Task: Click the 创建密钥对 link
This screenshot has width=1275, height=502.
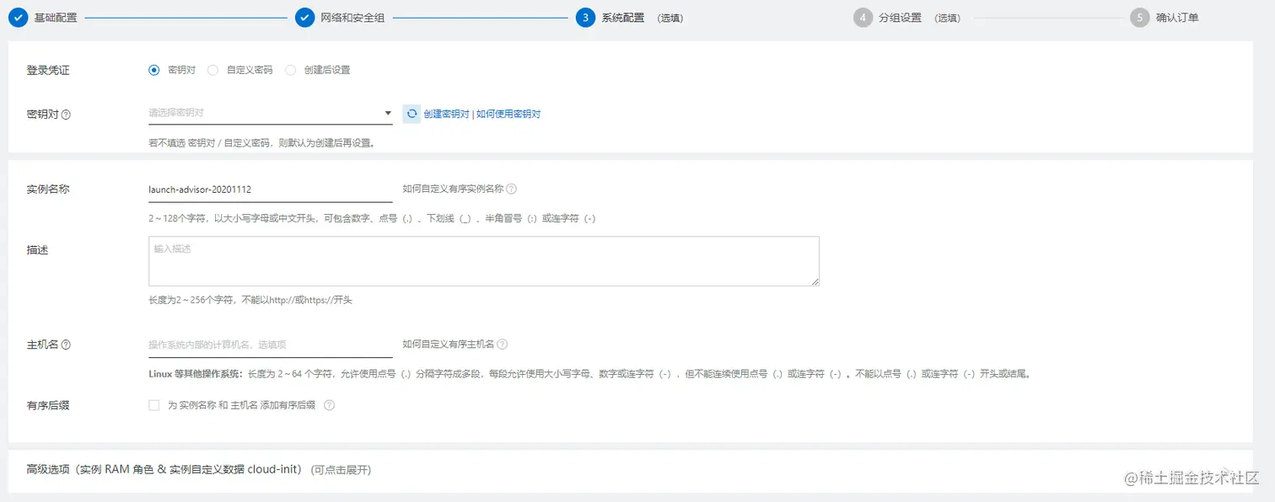Action: coord(446,114)
